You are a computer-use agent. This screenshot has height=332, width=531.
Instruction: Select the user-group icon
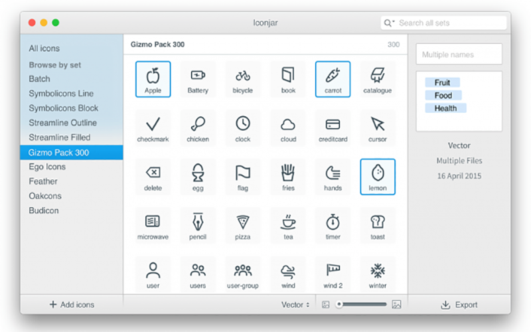[x=243, y=274]
